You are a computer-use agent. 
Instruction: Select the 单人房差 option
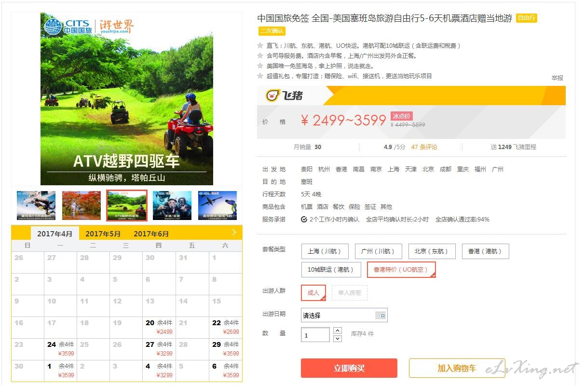tap(350, 293)
